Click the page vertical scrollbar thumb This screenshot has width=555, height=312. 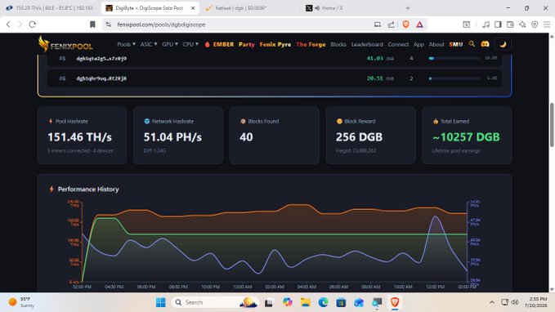(552, 124)
